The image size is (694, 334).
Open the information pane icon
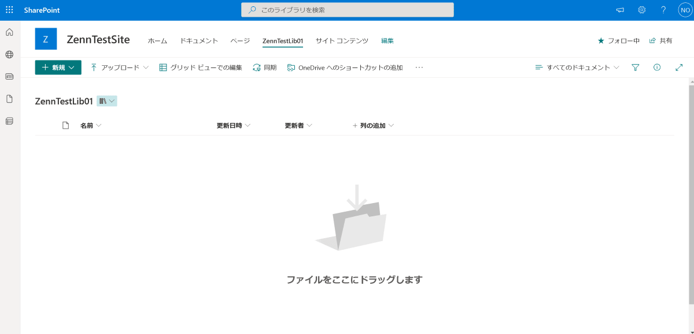coord(657,67)
